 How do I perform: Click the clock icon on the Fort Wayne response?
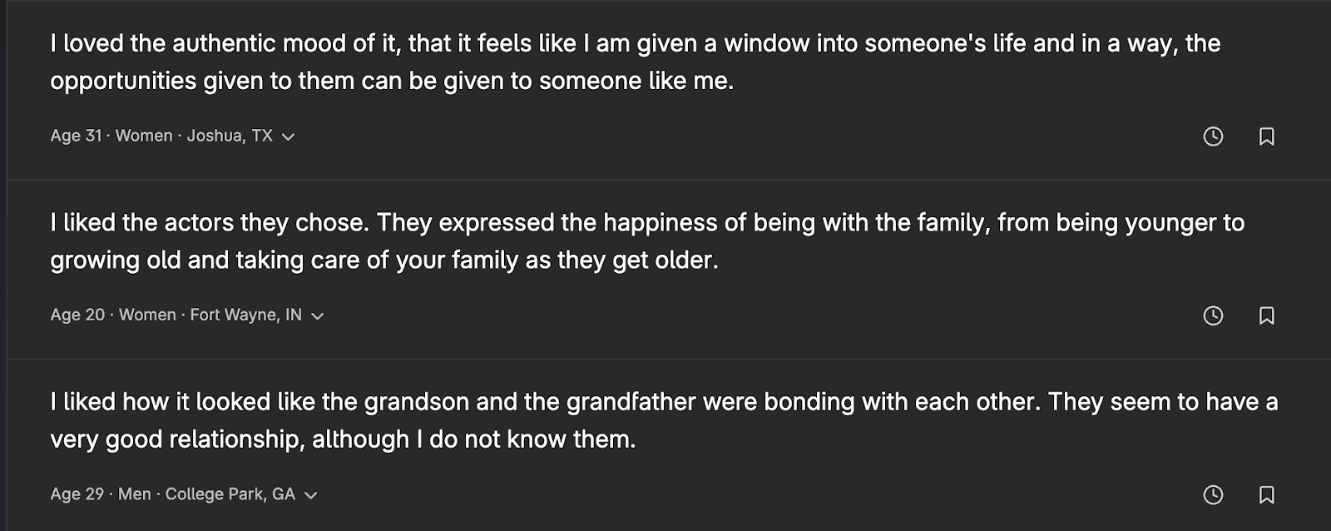point(1213,315)
